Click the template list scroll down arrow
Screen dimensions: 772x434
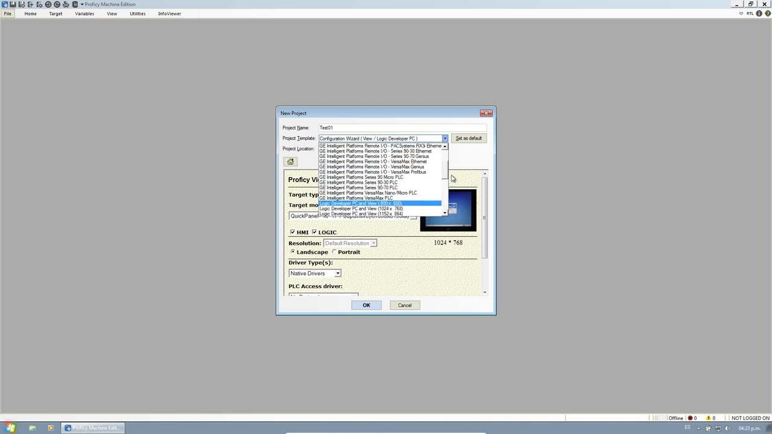pyautogui.click(x=445, y=213)
